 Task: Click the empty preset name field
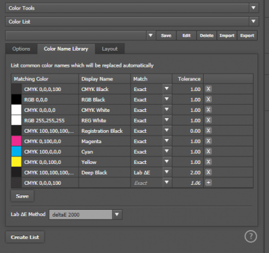point(76,35)
